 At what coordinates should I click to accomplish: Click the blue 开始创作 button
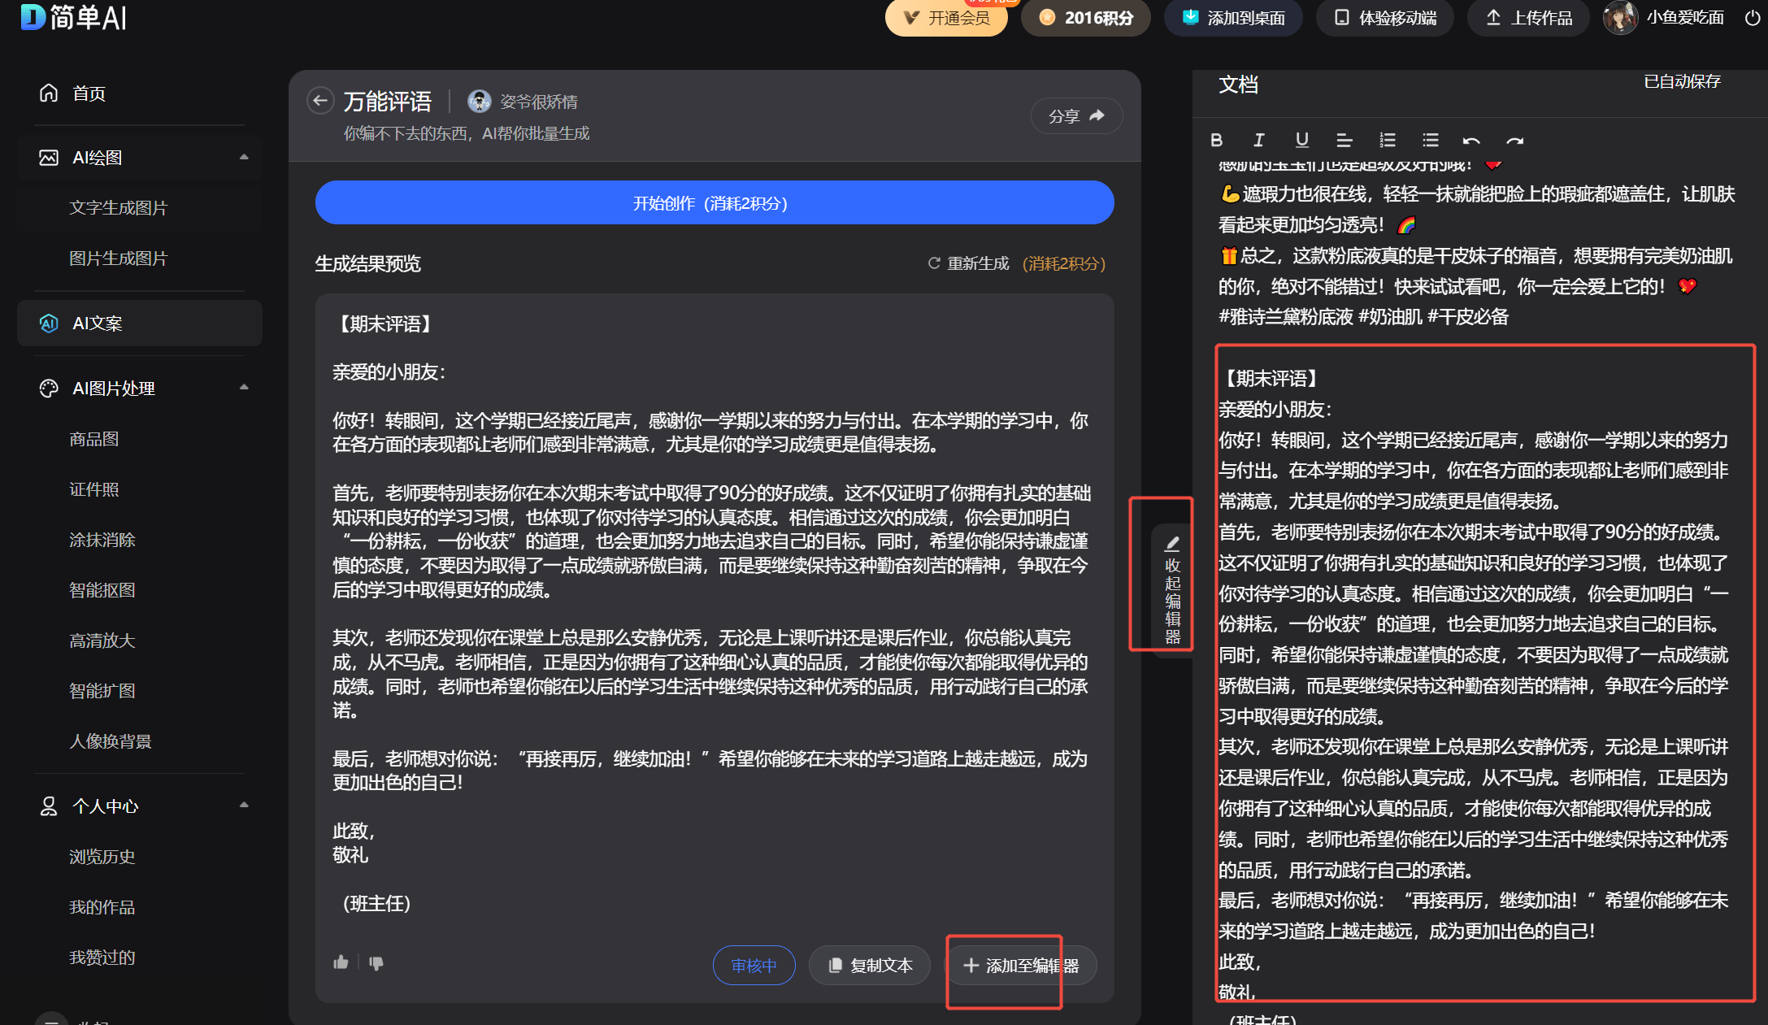[714, 203]
